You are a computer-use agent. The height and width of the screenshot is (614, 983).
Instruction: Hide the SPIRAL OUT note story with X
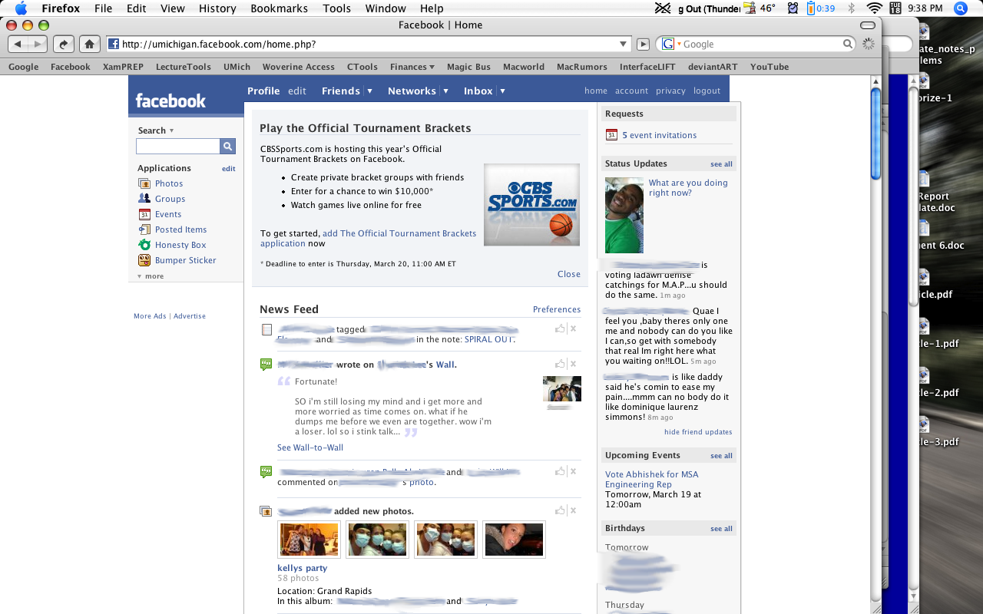(573, 328)
